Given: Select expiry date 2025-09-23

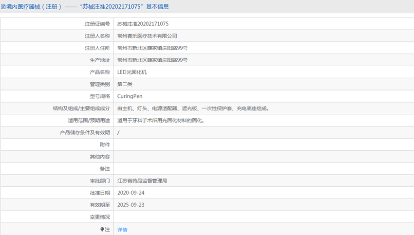Looking at the screenshot, I should click(131, 205).
